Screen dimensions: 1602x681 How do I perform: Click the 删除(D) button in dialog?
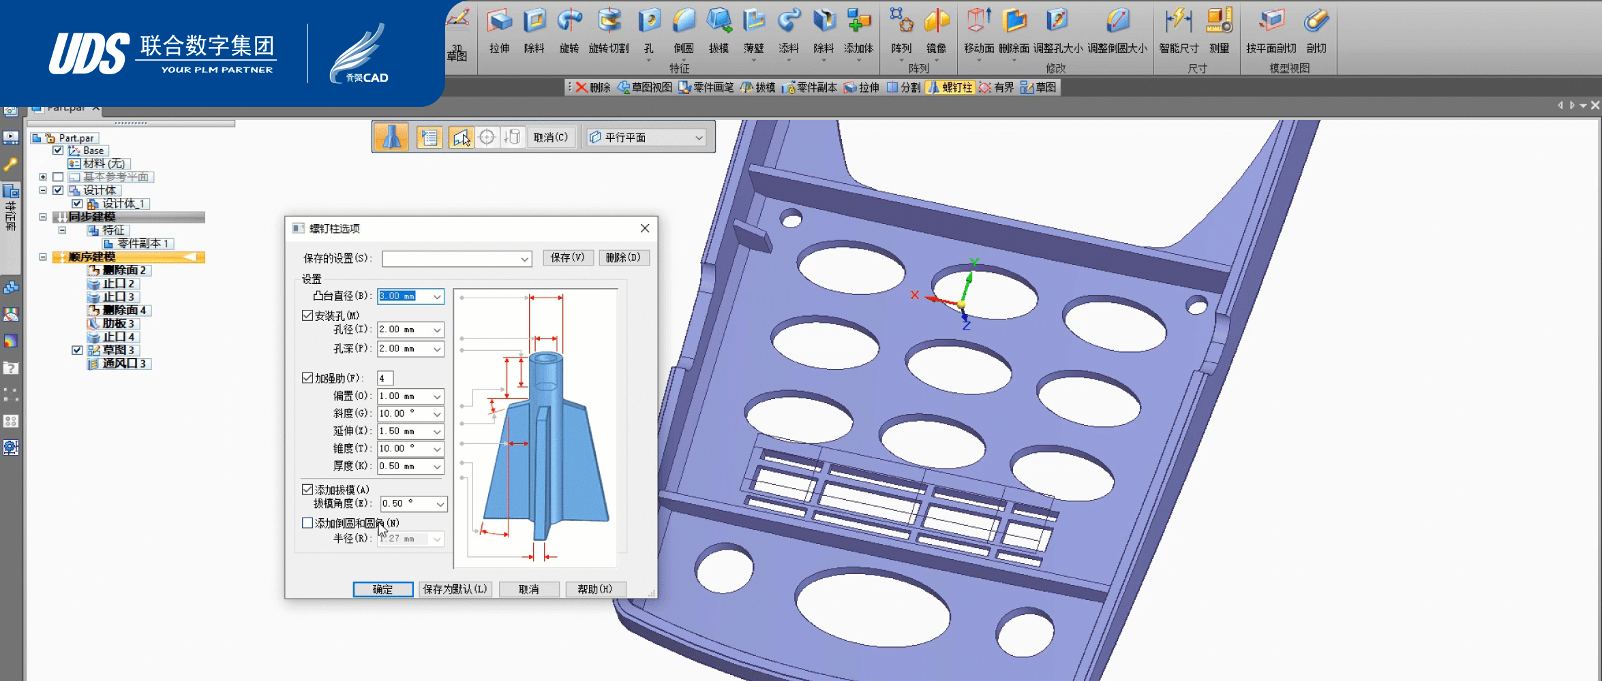tap(623, 257)
